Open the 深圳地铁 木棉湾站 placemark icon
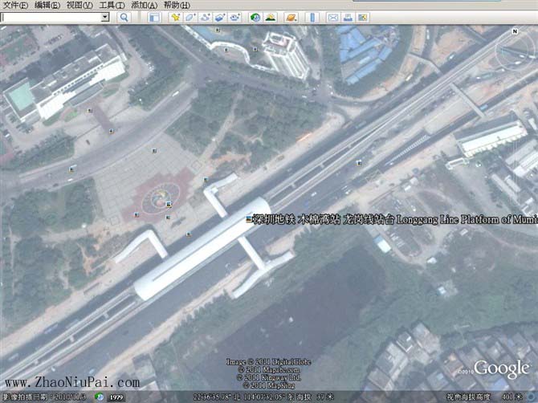The height and width of the screenshot is (403, 538). [249, 219]
